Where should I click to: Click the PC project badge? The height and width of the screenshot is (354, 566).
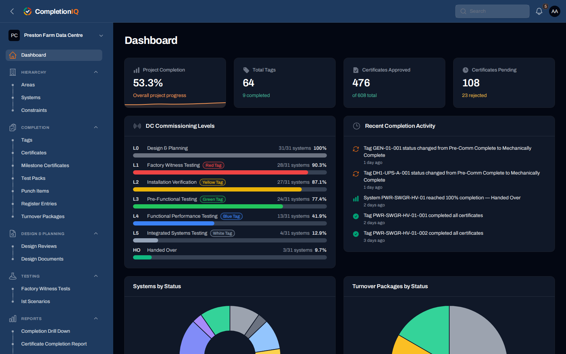tap(14, 35)
